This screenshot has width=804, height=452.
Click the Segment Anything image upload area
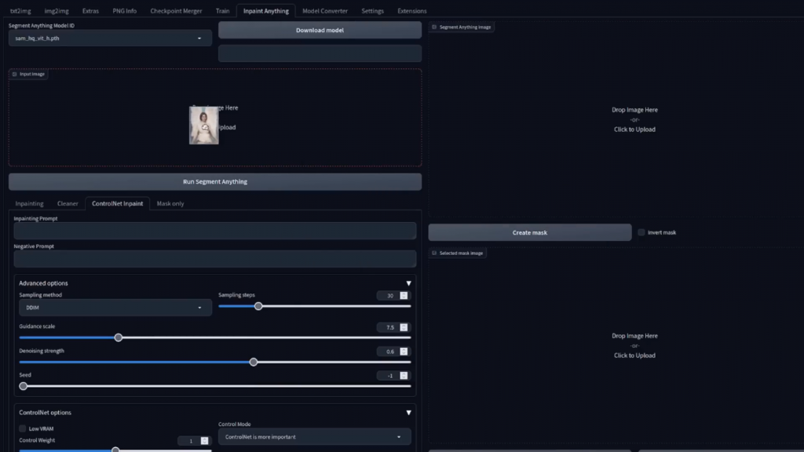pos(634,119)
